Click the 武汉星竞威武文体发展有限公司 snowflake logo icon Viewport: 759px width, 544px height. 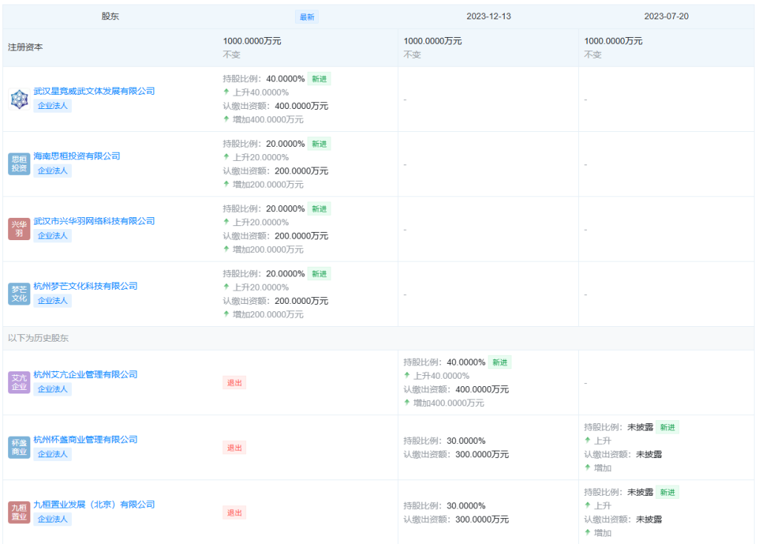tap(19, 99)
